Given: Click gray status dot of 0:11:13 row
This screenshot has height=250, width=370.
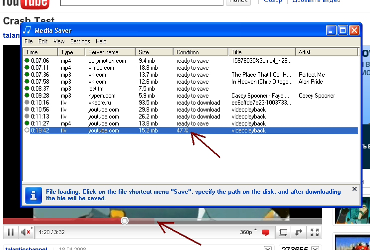Looking at the screenshot, I should [x=27, y=116].
